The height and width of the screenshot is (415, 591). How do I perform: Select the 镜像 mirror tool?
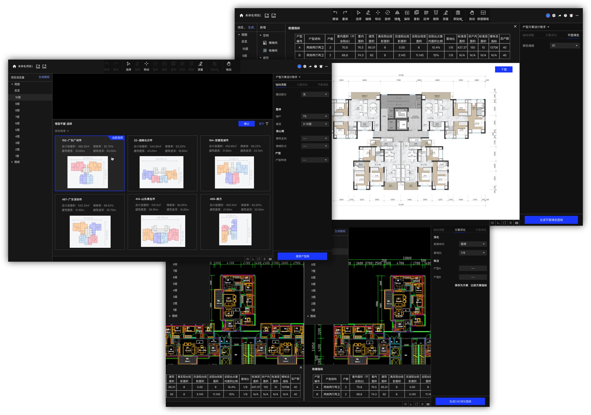[397, 13]
